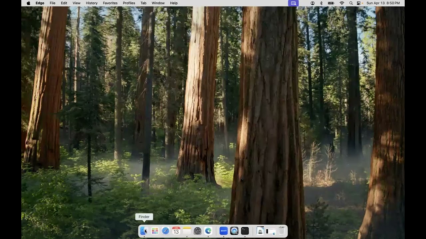This screenshot has height=239, width=426.
Task: Open the Edge application menu
Action: coord(40,3)
